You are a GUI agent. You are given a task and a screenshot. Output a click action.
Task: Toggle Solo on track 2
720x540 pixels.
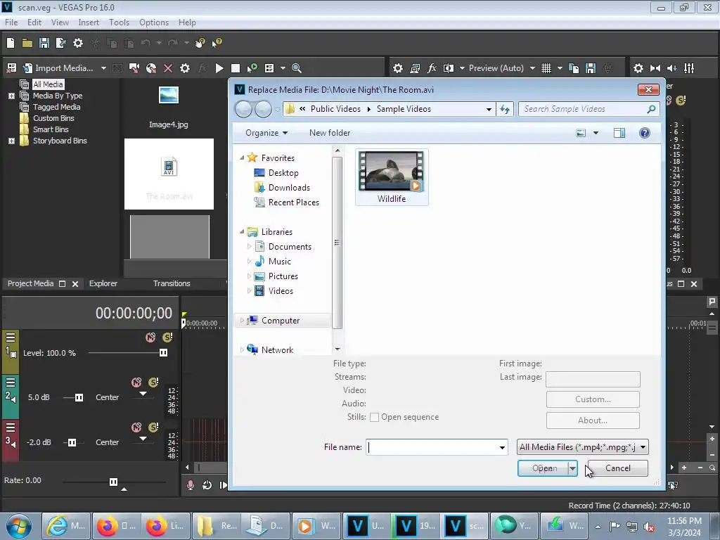click(x=153, y=382)
